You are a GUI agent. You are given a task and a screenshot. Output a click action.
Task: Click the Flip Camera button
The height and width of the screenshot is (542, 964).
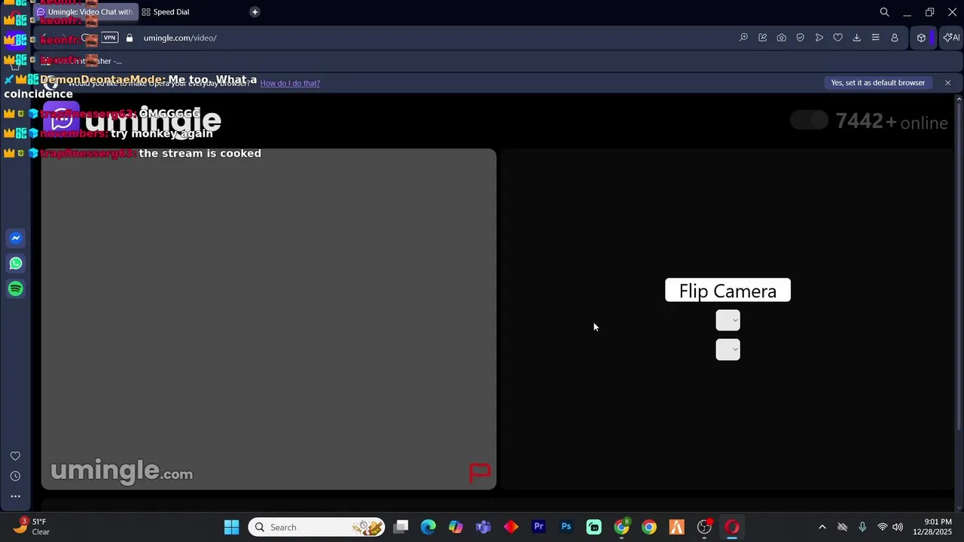(728, 291)
